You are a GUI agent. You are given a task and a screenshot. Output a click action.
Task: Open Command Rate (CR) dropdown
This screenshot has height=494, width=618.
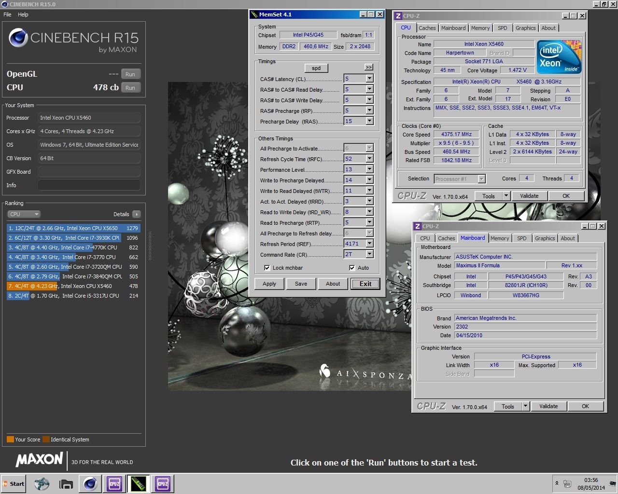point(369,254)
